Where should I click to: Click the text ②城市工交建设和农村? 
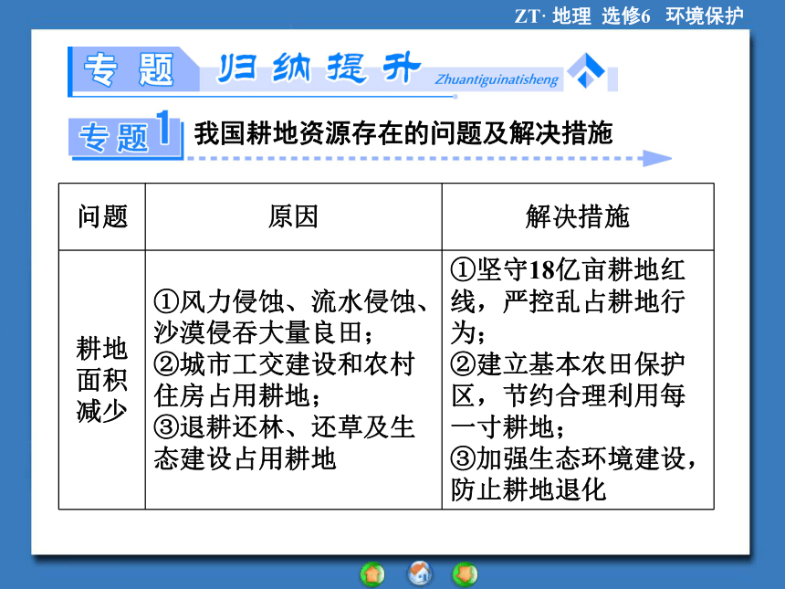click(x=285, y=364)
